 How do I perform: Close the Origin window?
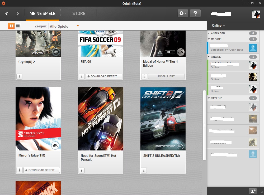click(260, 3)
